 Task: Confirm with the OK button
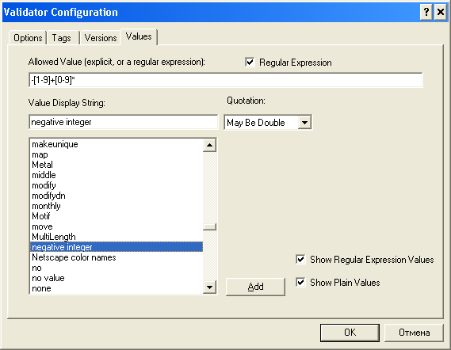coord(350,333)
